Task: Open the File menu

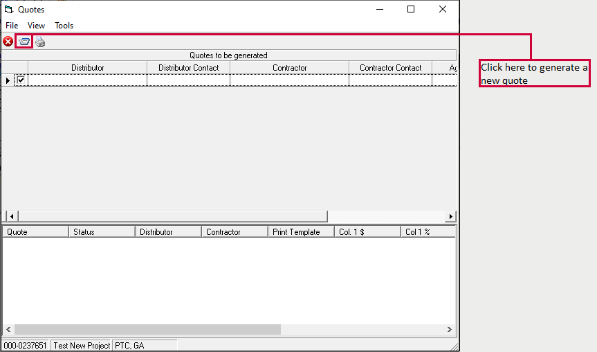Action: (12, 26)
